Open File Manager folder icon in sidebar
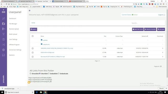 tap(3, 24)
